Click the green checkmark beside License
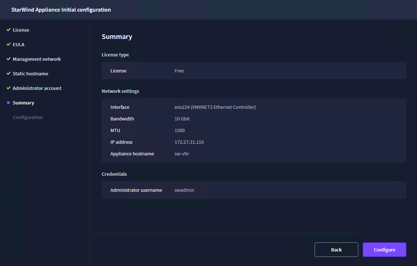Screen dimensions: 417x266 [x=8, y=30]
